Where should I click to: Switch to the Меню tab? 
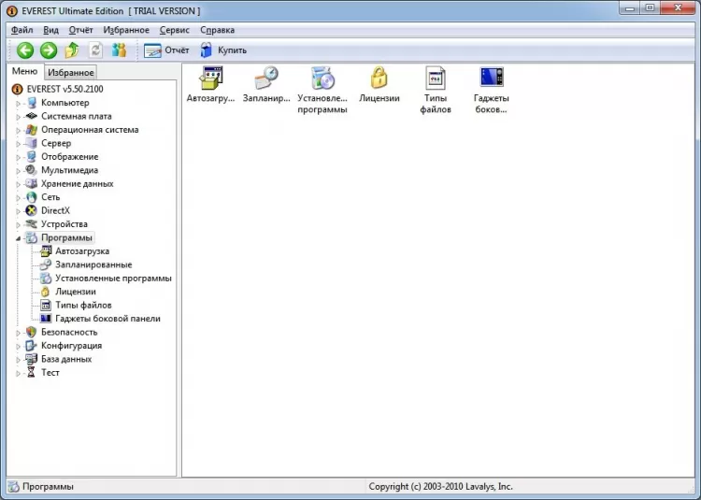(24, 71)
